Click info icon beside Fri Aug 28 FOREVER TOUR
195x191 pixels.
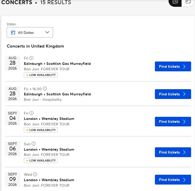pyautogui.click(x=32, y=58)
